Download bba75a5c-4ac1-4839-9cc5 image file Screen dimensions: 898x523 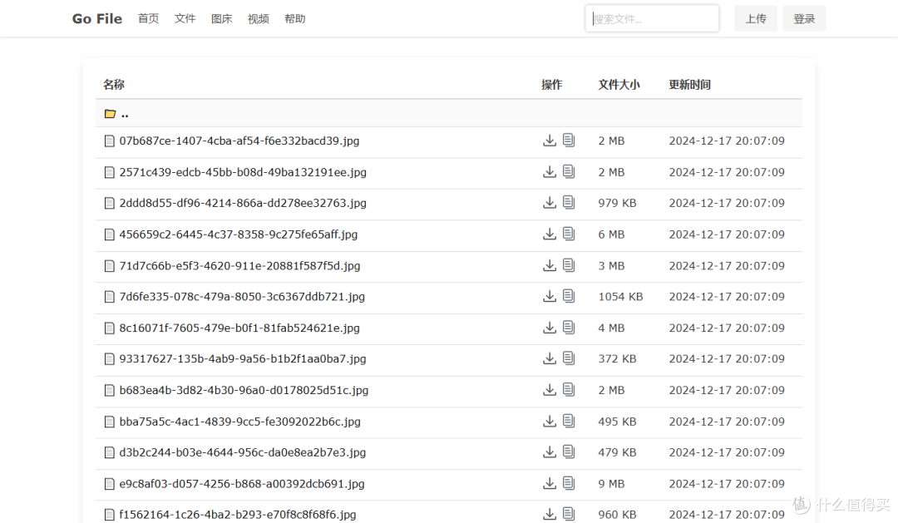(x=550, y=421)
